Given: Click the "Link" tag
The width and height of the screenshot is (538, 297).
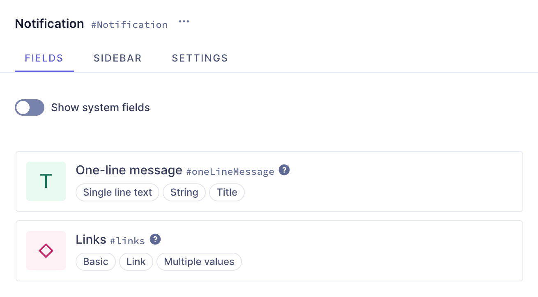Looking at the screenshot, I should click(136, 261).
